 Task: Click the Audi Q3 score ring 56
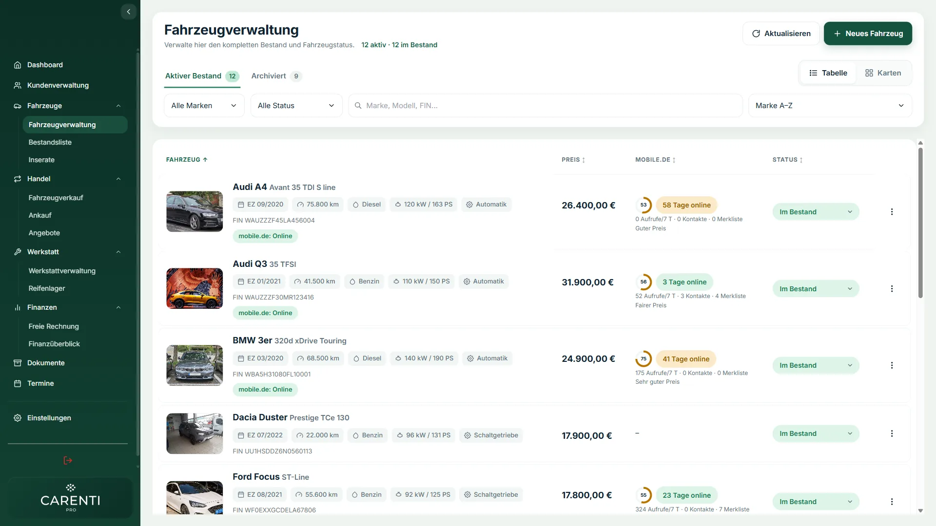point(643,282)
